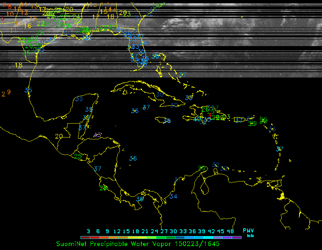Click the 36 value over Jamaica
This screenshot has width=322, height=250.
point(167,121)
